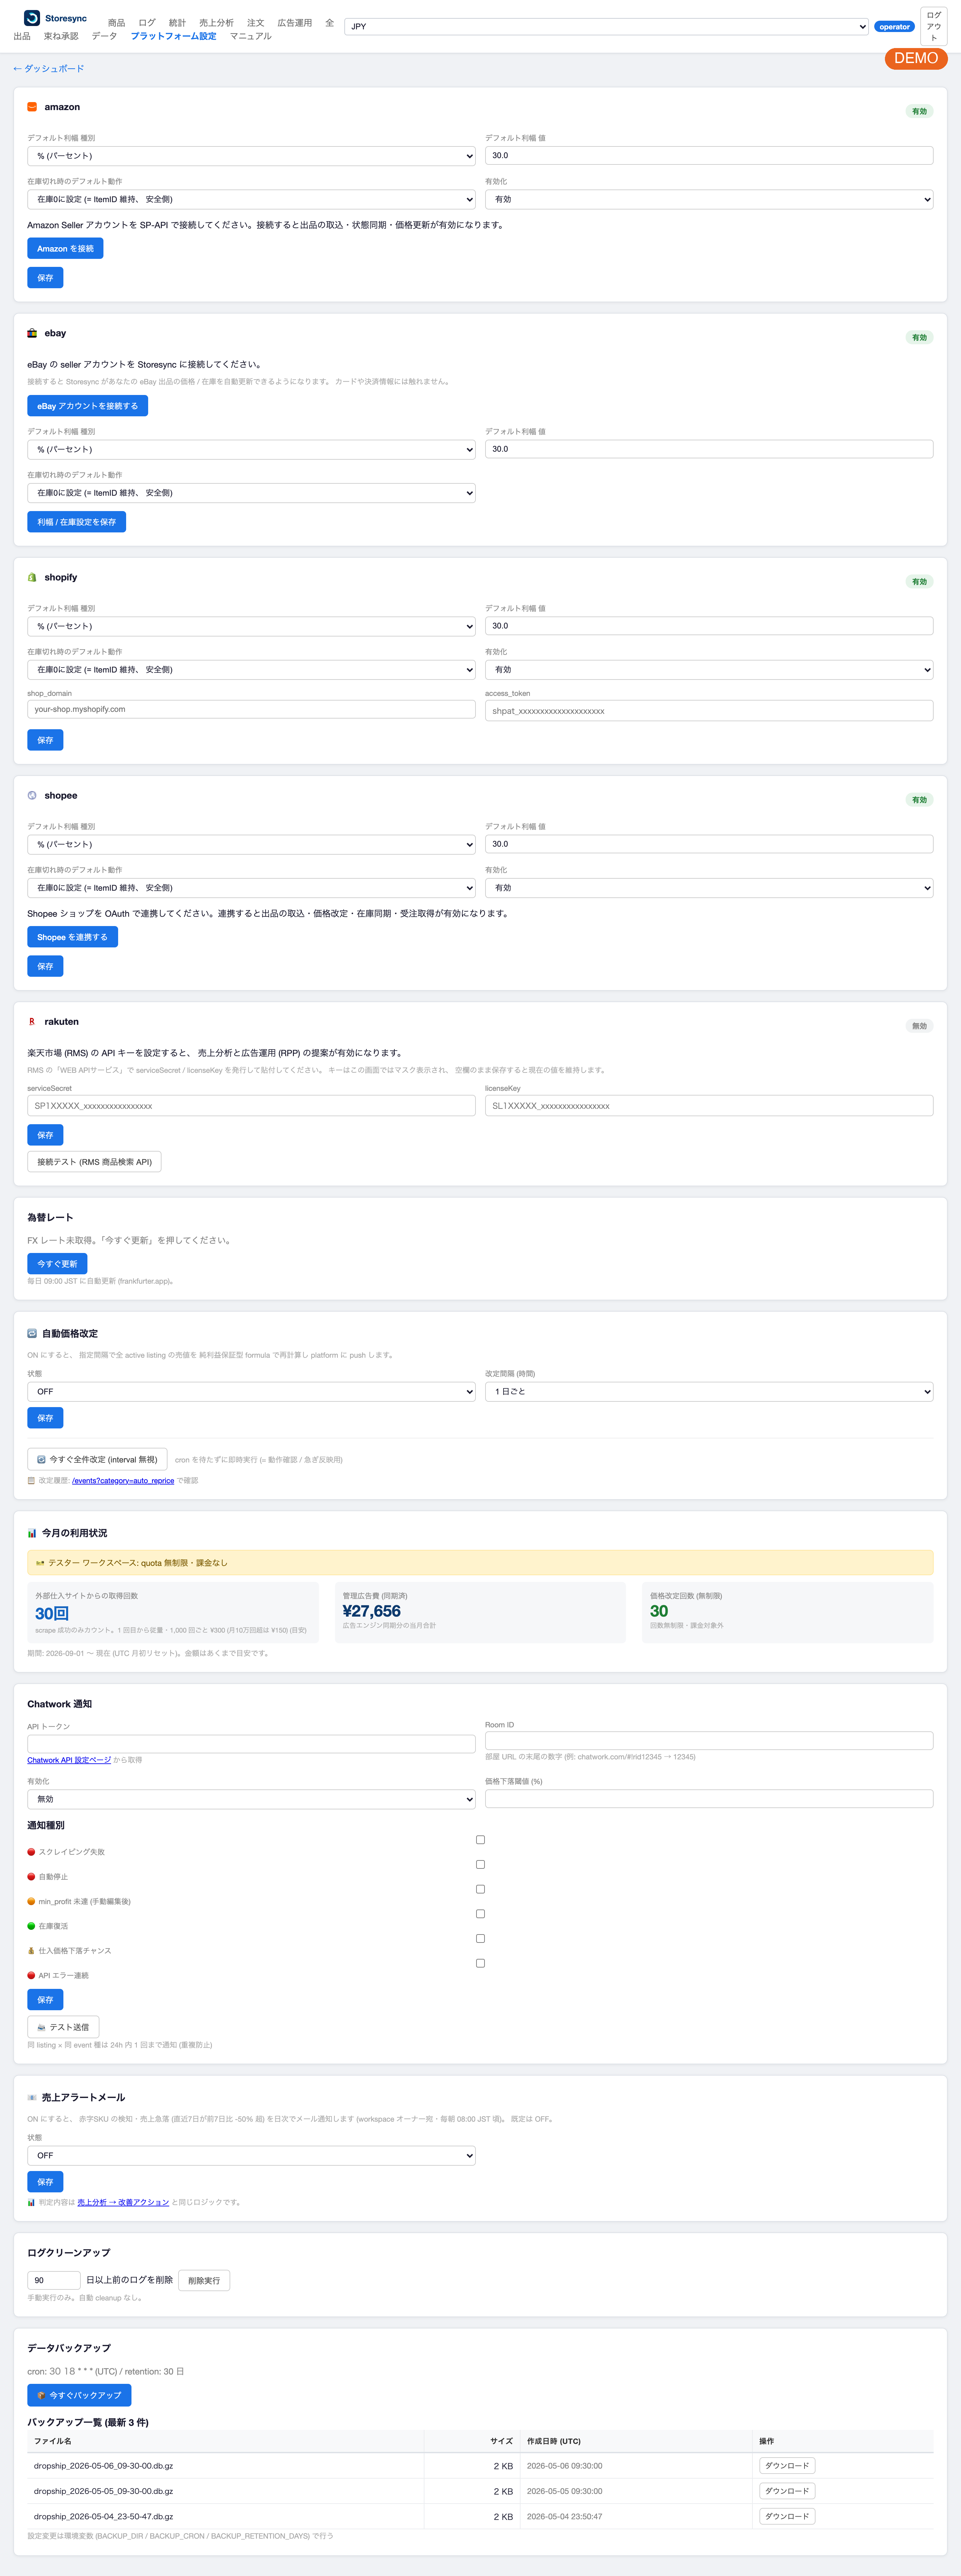Send a Chatwork テスト送信
This screenshot has height=2576, width=961.
(x=63, y=2027)
